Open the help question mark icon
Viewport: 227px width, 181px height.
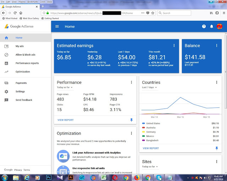[x=204, y=27]
